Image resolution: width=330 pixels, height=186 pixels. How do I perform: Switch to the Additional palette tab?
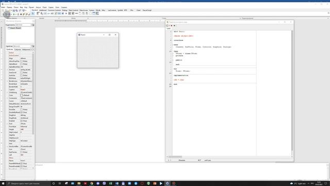tap(43, 10)
